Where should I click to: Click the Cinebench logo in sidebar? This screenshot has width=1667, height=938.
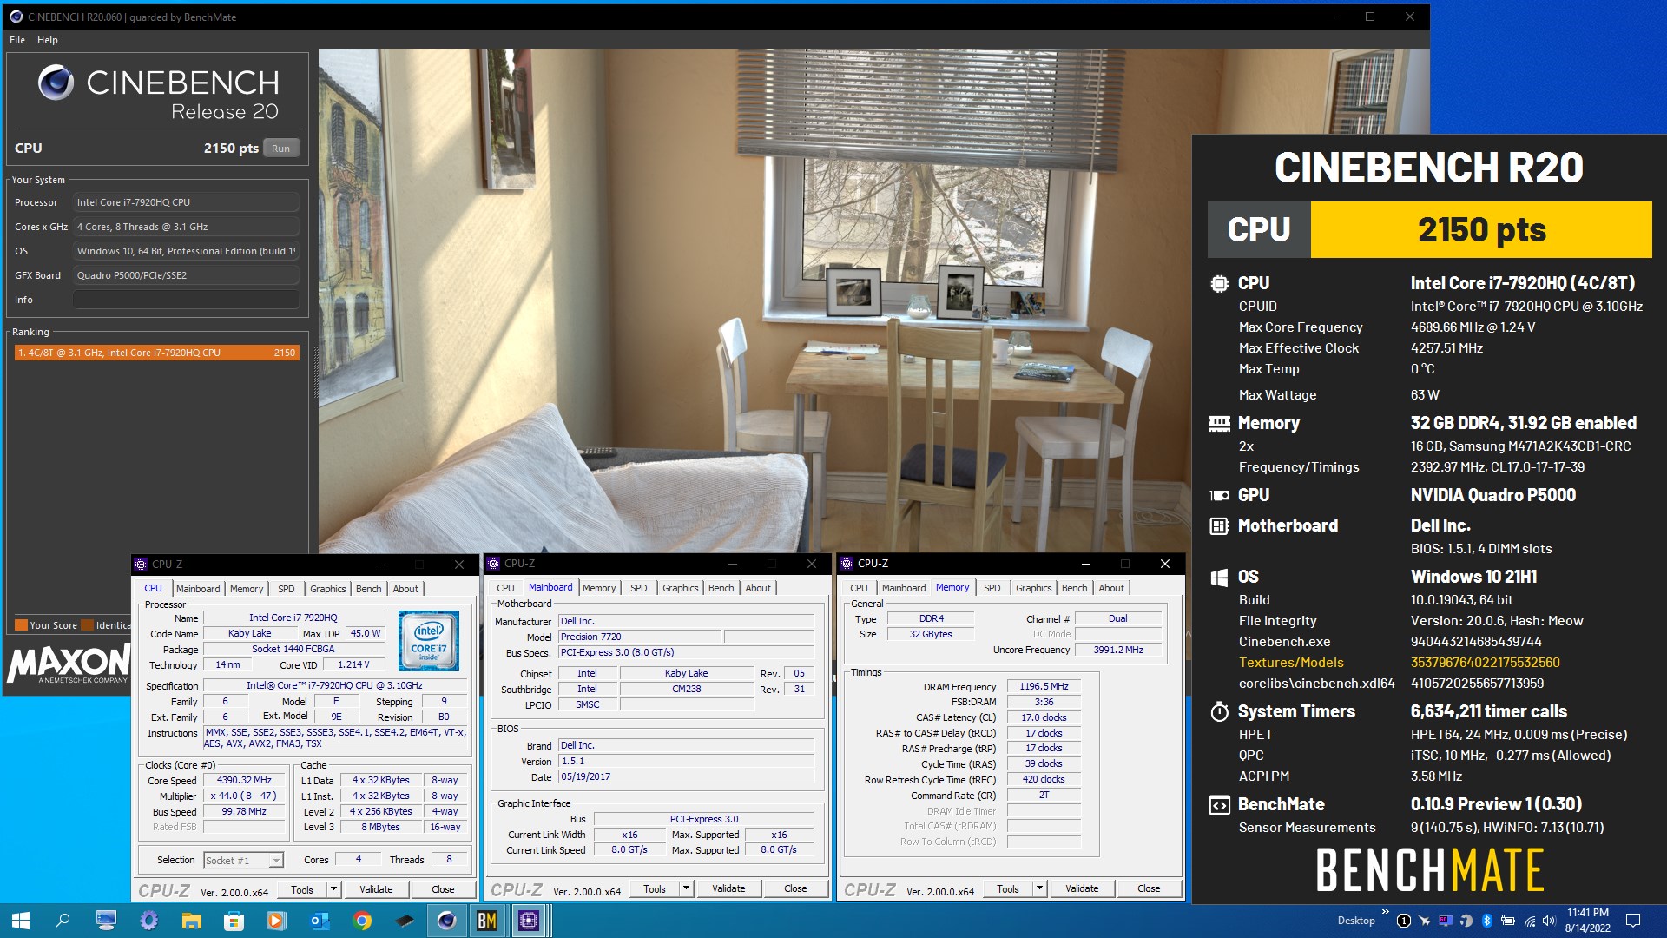56,83
